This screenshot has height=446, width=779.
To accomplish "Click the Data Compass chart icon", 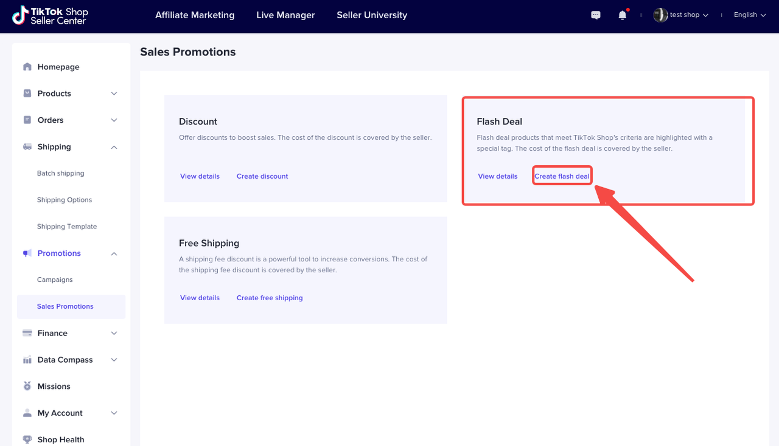I will [27, 360].
